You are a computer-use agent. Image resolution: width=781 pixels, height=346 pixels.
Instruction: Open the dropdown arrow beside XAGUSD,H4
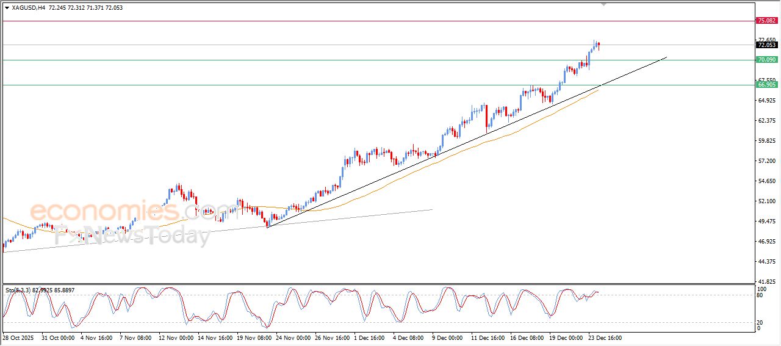tap(7, 8)
